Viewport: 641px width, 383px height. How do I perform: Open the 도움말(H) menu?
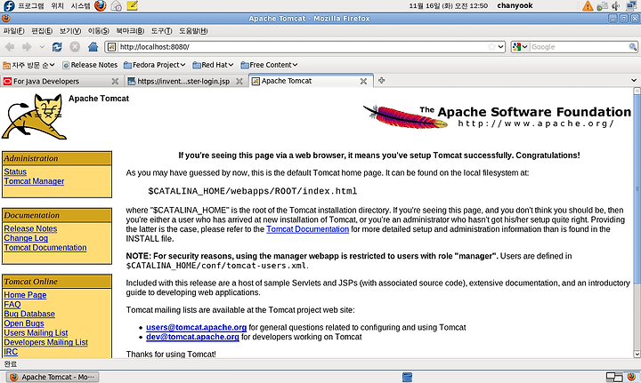[193, 31]
